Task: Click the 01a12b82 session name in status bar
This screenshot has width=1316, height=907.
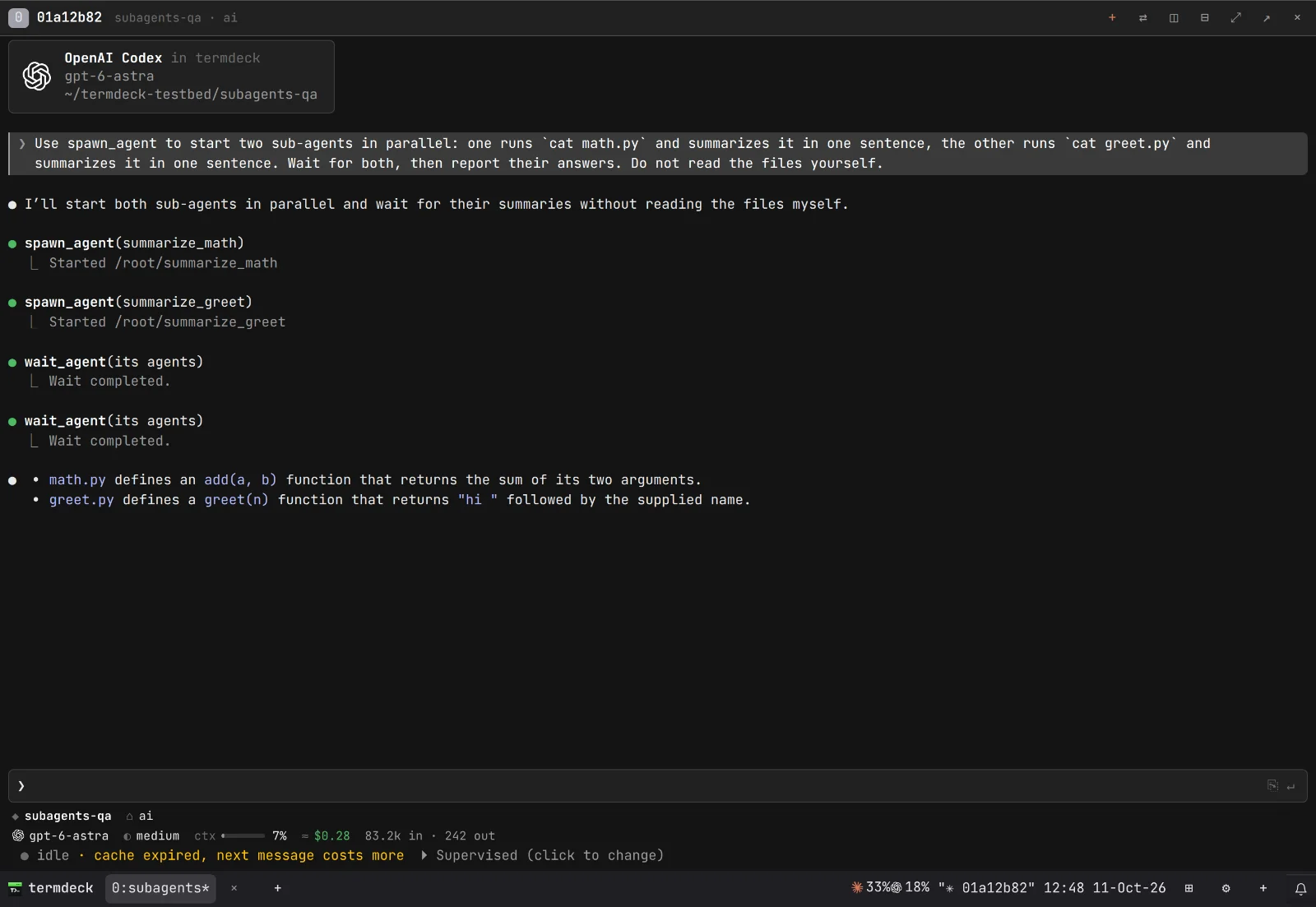Action: coord(999,888)
